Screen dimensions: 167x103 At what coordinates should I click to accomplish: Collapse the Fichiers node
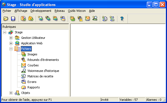11,49
